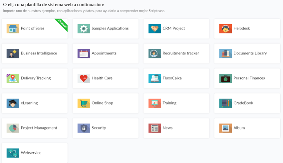283x163 pixels.
Task: Pick the Training template
Action: [176, 103]
